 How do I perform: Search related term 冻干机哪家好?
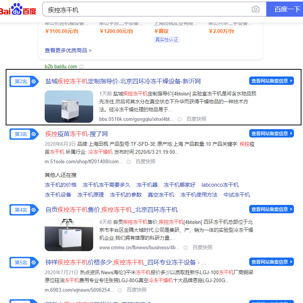point(179,185)
